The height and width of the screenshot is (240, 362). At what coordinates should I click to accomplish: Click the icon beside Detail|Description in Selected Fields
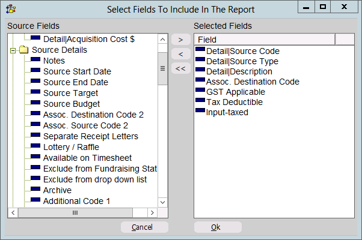[x=200, y=70]
